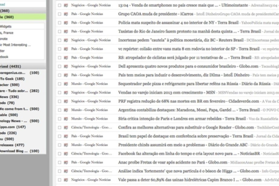Viewport: 279px width, 186px height.
Task: Open the 'Incertezas pedem cautela à política monetária' headline
Action: (x=181, y=40)
